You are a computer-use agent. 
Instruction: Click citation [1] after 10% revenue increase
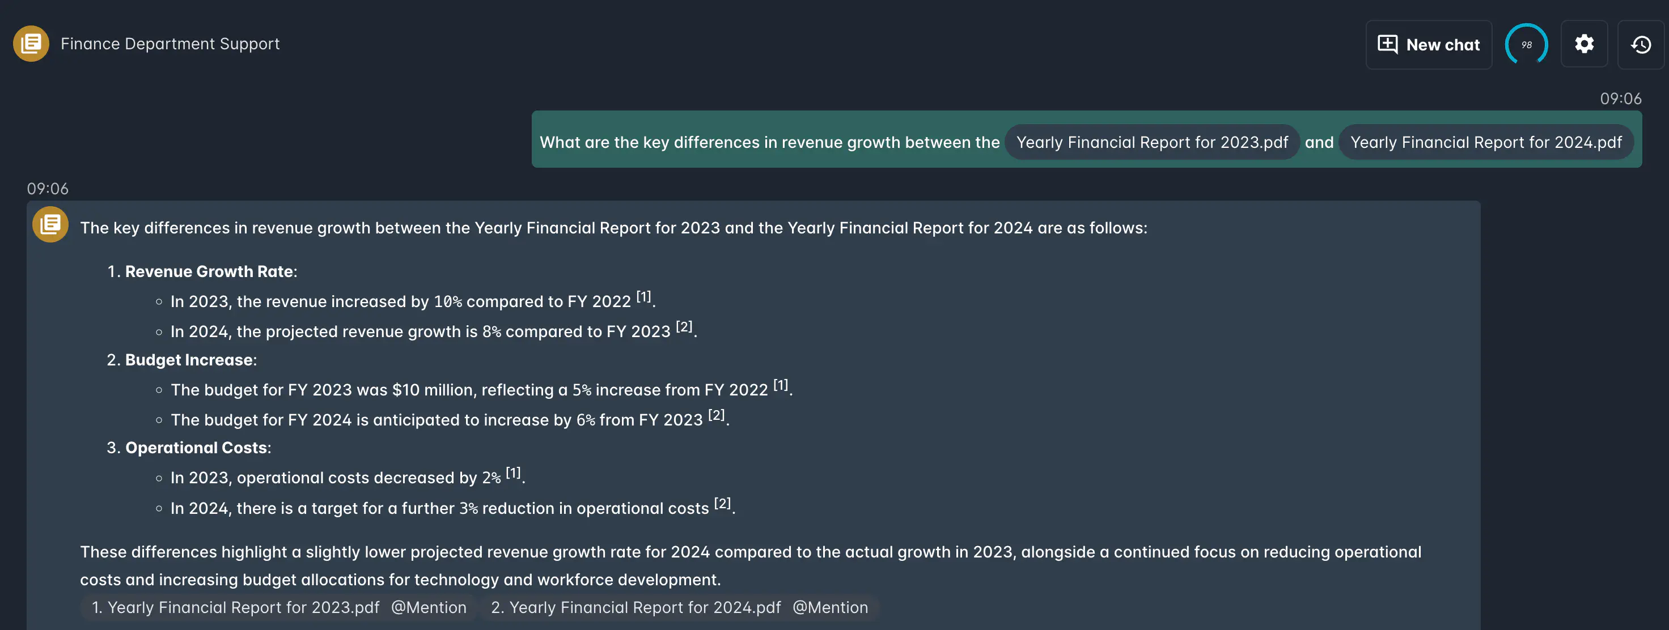coord(643,296)
